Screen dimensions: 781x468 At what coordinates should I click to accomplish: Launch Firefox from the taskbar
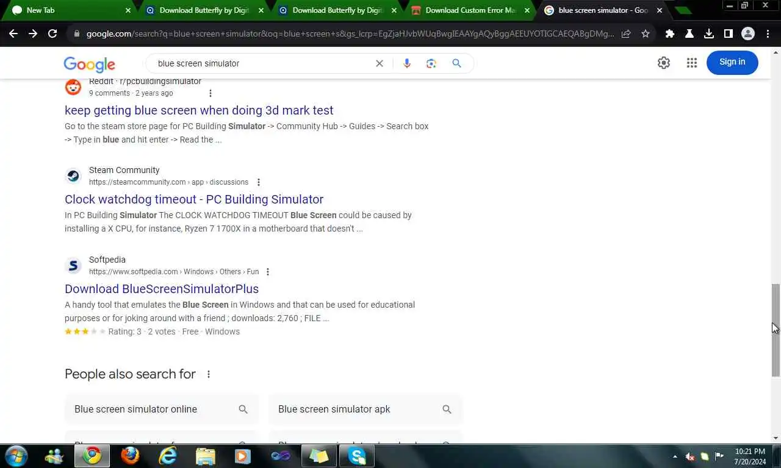pyautogui.click(x=130, y=456)
